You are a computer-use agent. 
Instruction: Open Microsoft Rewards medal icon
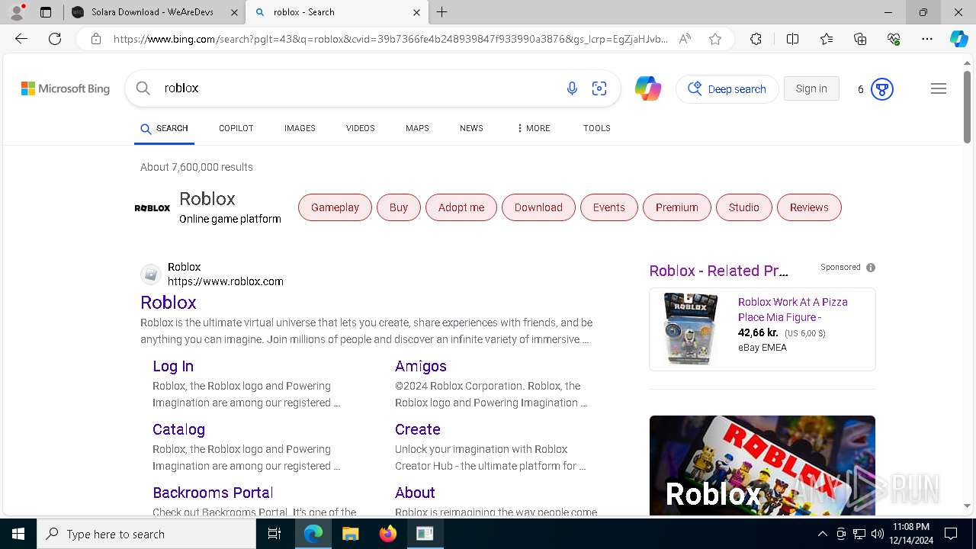click(882, 89)
